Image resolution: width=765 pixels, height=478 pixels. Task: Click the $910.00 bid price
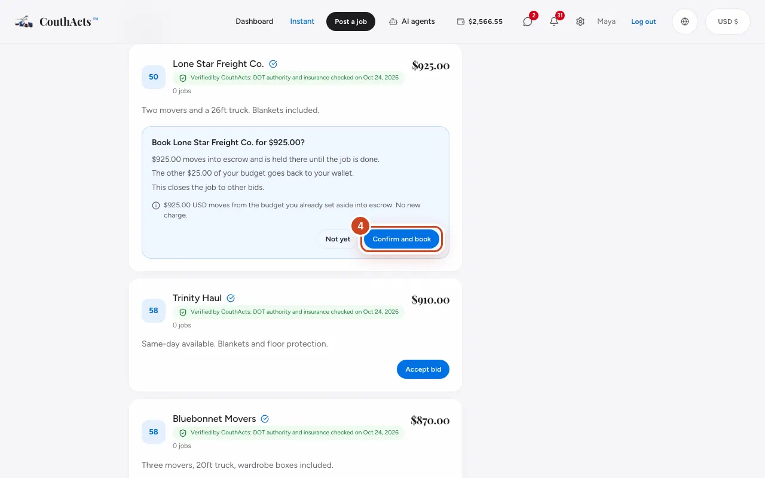pyautogui.click(x=430, y=300)
